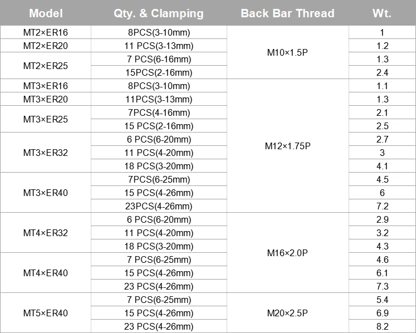Click the 7 PCS(6-16mm) clamping cell
Screen dimensions: 416x333
(159, 59)
